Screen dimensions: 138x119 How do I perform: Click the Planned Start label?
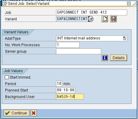[x=16, y=90]
